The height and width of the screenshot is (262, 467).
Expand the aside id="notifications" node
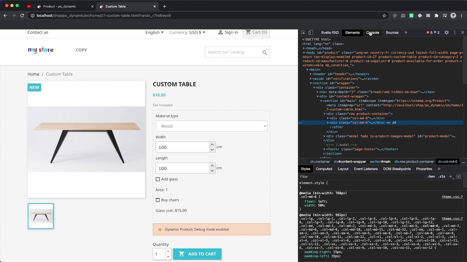pyautogui.click(x=311, y=79)
